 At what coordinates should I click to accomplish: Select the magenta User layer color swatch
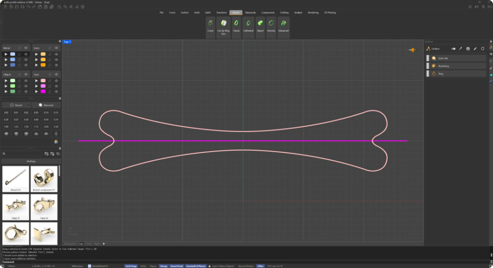pos(43,91)
